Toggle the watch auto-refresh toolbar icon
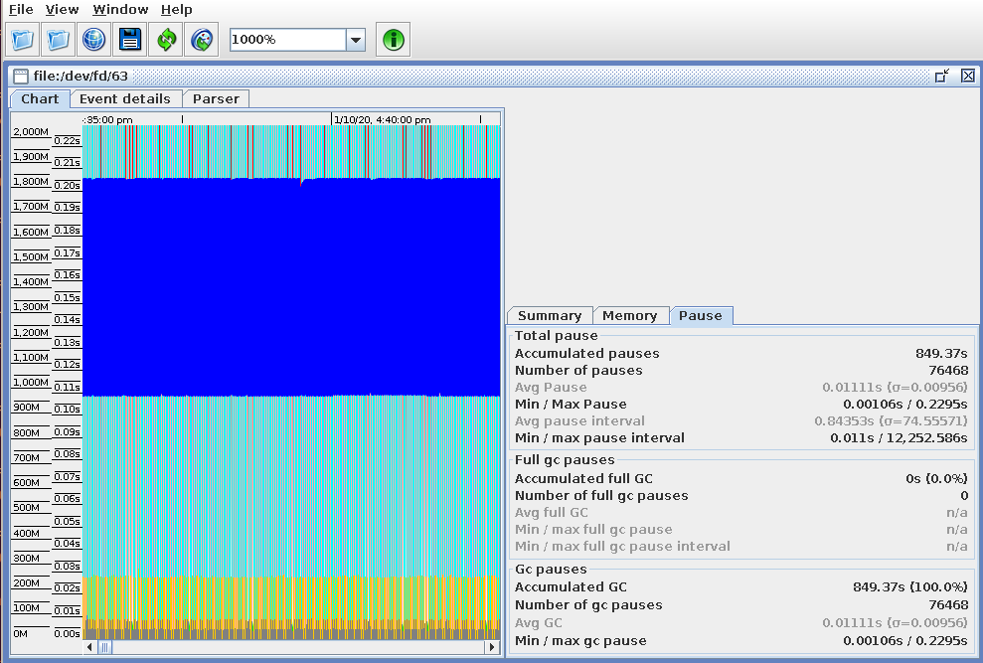 pos(201,40)
